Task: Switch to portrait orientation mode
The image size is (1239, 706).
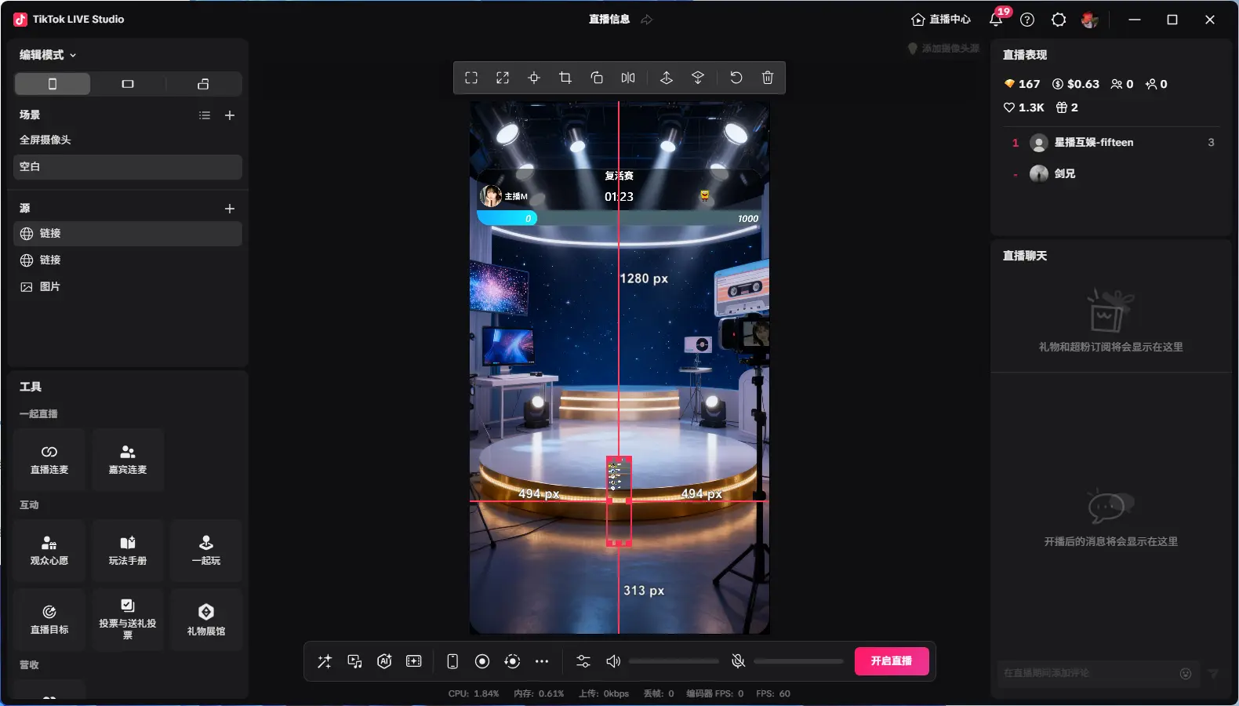Action: [53, 84]
